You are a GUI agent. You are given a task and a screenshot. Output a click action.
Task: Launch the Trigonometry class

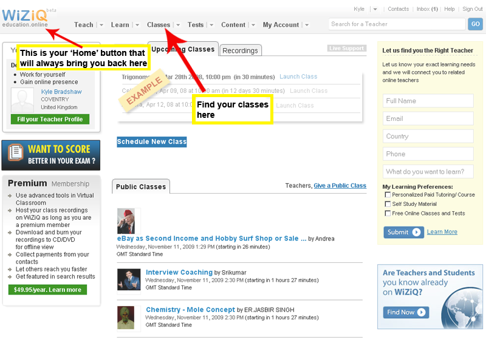pos(298,76)
